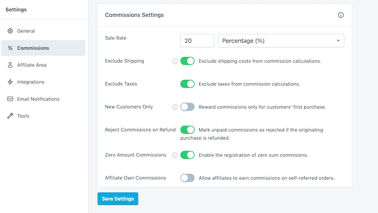Click the Email Notifications envelope icon

(x=10, y=99)
